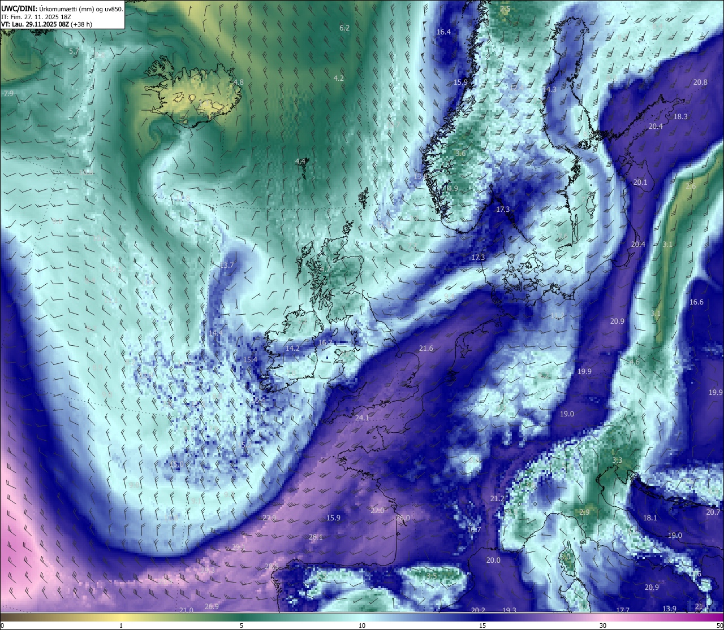Click the map value '20.7' at right edge

click(713, 512)
